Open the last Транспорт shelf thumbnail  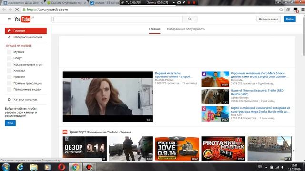tap(269, 149)
